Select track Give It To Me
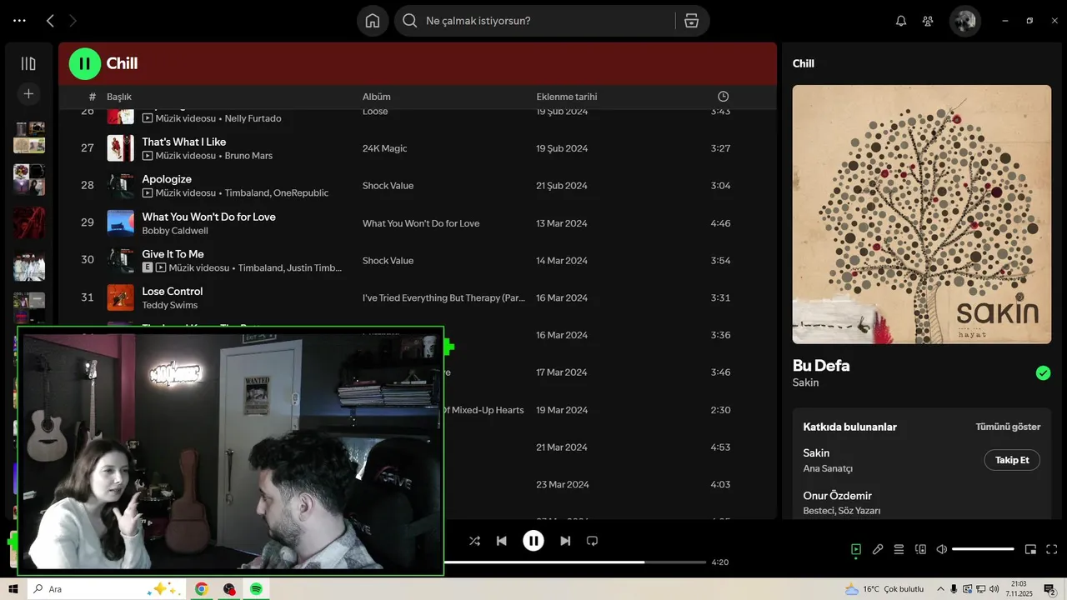Viewport: 1067px width, 600px height. pos(173,254)
